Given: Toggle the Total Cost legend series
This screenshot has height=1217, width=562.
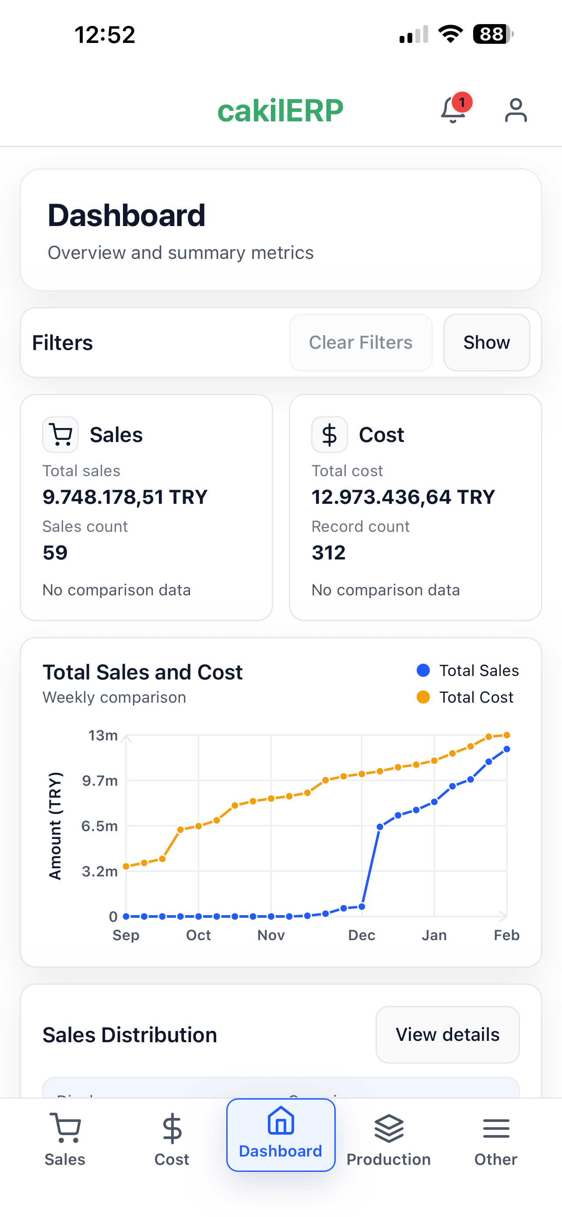Looking at the screenshot, I should 465,697.
